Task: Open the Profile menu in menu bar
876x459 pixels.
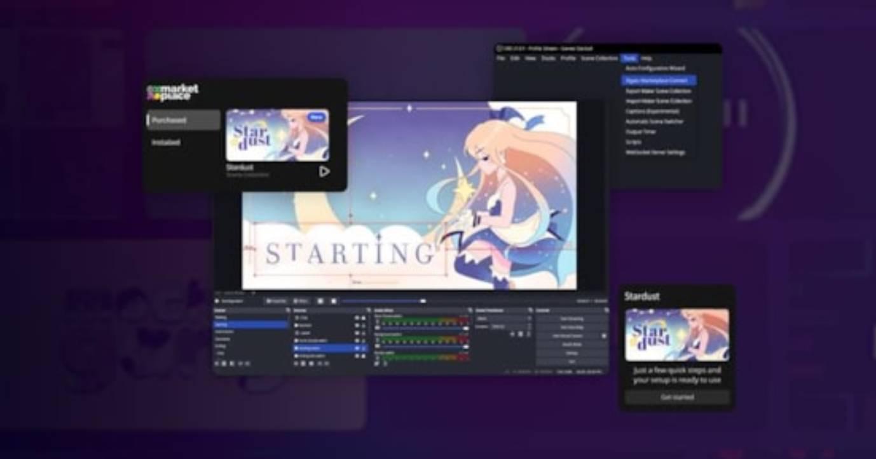Action: pyautogui.click(x=568, y=58)
